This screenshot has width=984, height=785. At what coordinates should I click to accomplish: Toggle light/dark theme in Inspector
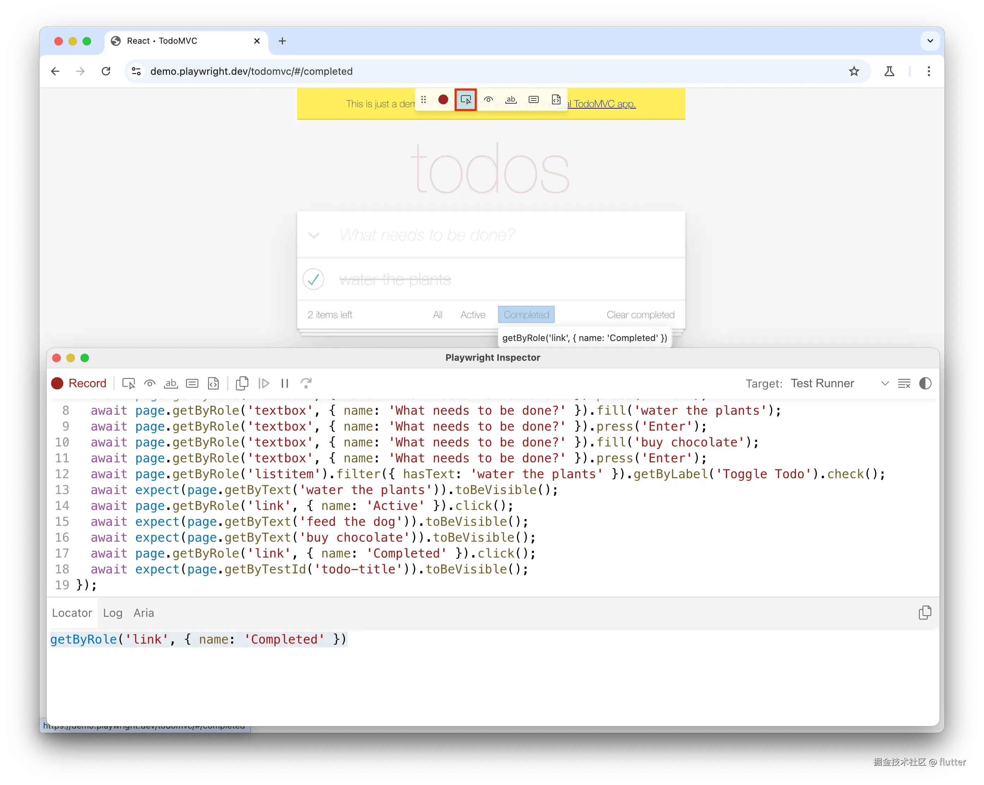(925, 384)
